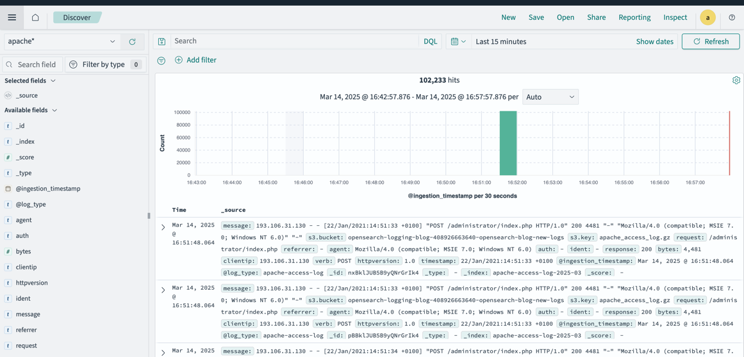This screenshot has height=357, width=744.
Task: Click the _source column header
Action: (233, 210)
